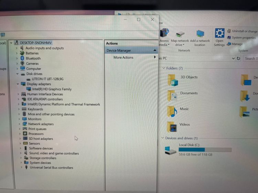Click the Sensors category icon
Image resolution: width=258 pixels, height=193 pixels.
point(25,143)
